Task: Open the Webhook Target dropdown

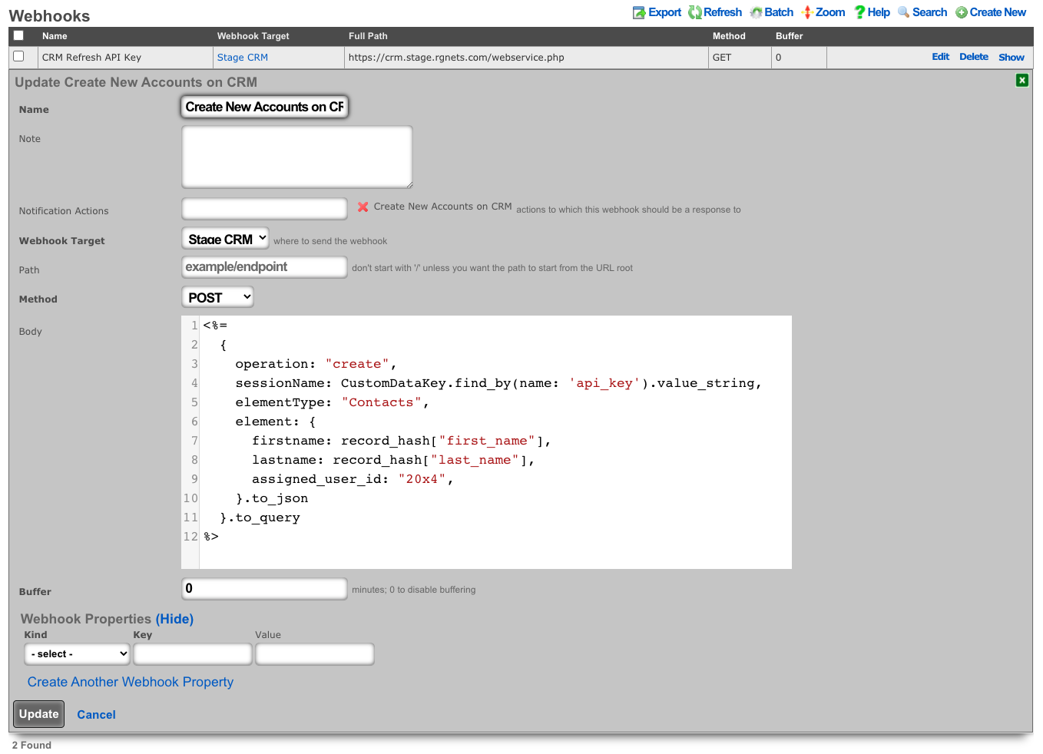Action: [x=225, y=239]
